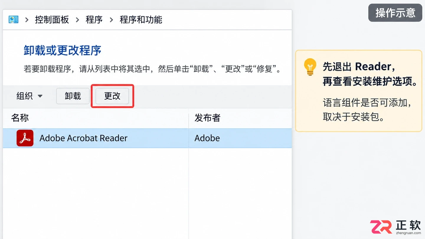Image resolution: width=425 pixels, height=239 pixels.
Task: Select the Adobe Acrobat Reader row name
Action: (x=84, y=138)
